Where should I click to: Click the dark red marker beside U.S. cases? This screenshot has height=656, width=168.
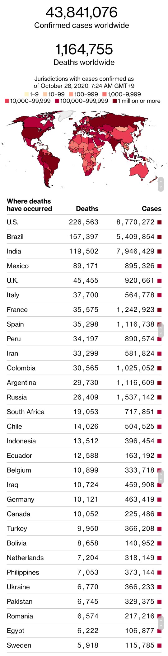click(160, 222)
